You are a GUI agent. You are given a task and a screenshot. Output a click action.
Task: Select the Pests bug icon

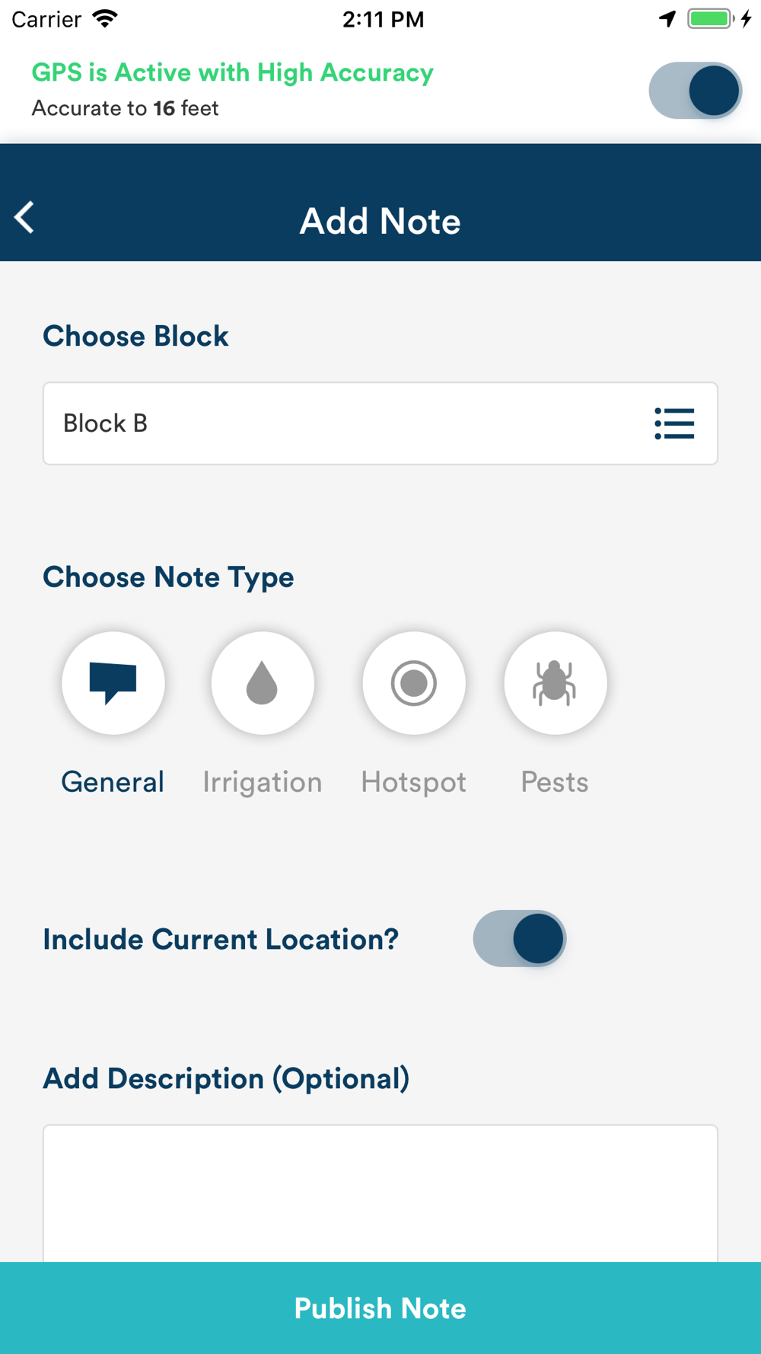pos(556,683)
